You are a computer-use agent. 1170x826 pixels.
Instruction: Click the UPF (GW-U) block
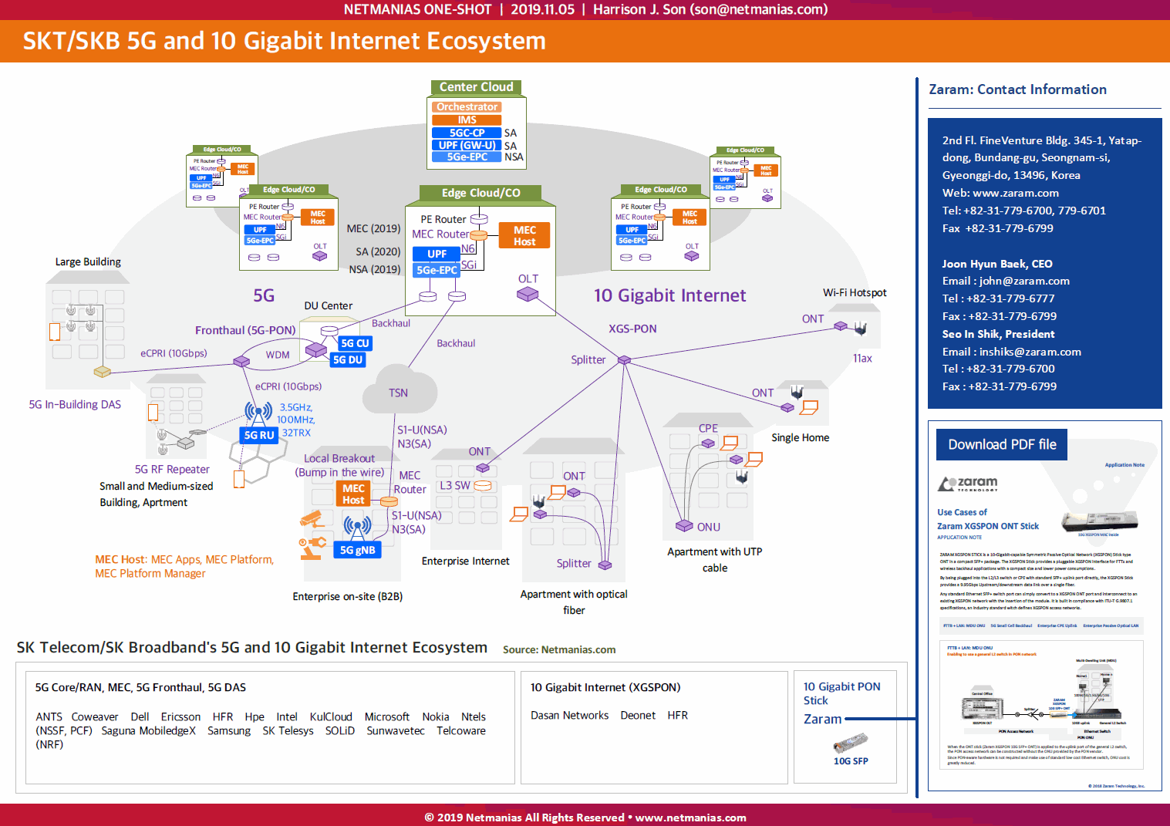[x=467, y=145]
